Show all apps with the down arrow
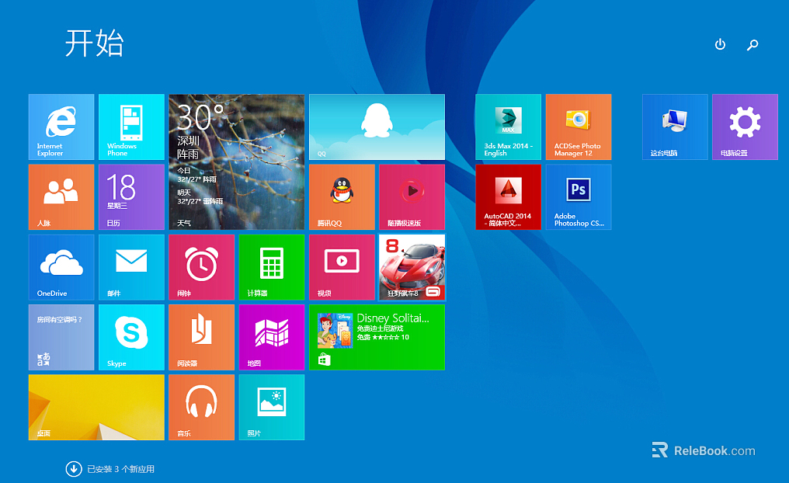 (x=74, y=469)
